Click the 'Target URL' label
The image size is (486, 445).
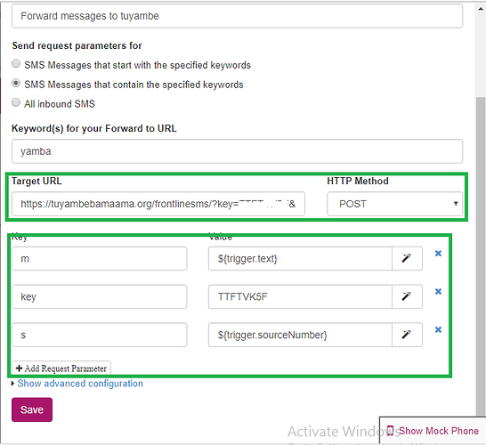36,181
